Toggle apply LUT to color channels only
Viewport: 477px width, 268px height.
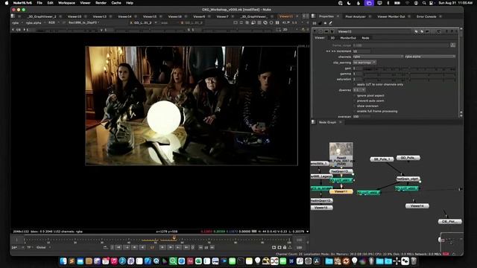tap(355, 84)
